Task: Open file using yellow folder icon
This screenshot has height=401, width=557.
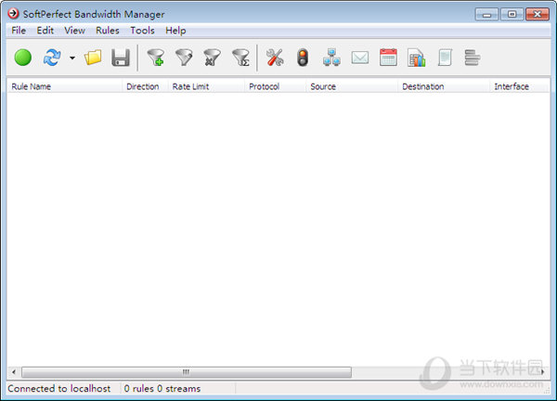Action: (x=93, y=58)
